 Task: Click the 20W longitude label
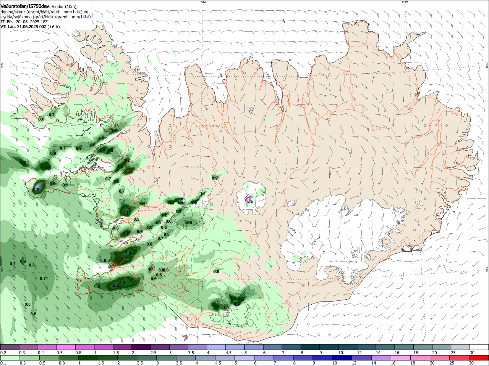203,2
